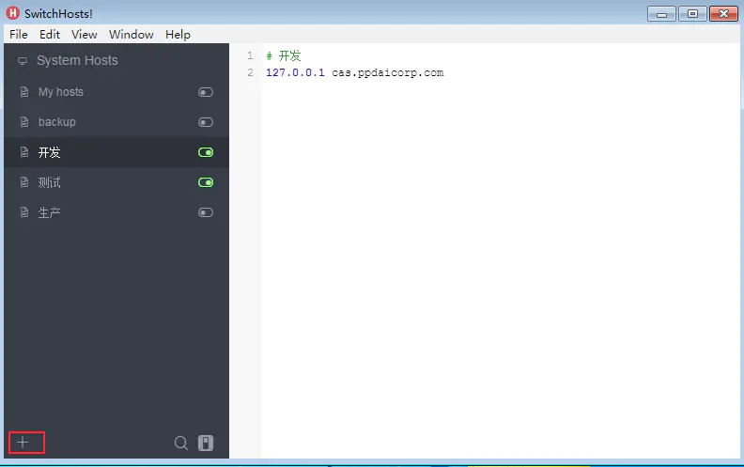Toggle the side panel layout icon

click(x=206, y=443)
